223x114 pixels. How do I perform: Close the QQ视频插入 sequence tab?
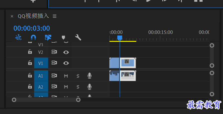click(x=12, y=16)
